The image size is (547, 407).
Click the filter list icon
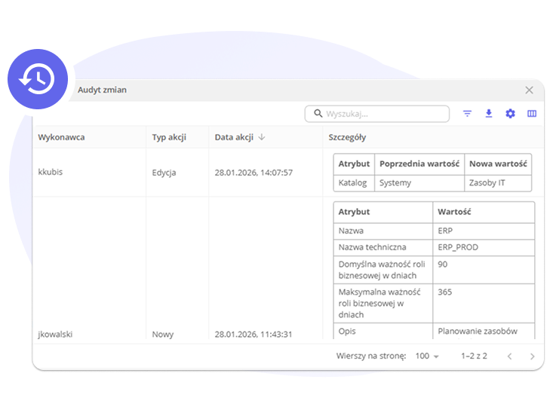[x=467, y=114]
